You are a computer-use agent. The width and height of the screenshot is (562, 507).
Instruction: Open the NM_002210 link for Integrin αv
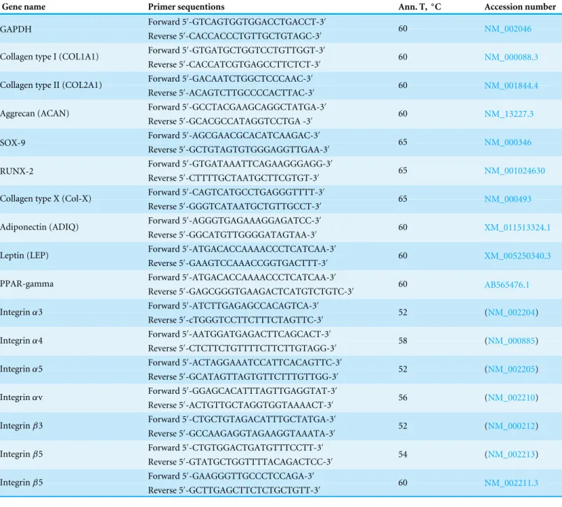tap(512, 397)
